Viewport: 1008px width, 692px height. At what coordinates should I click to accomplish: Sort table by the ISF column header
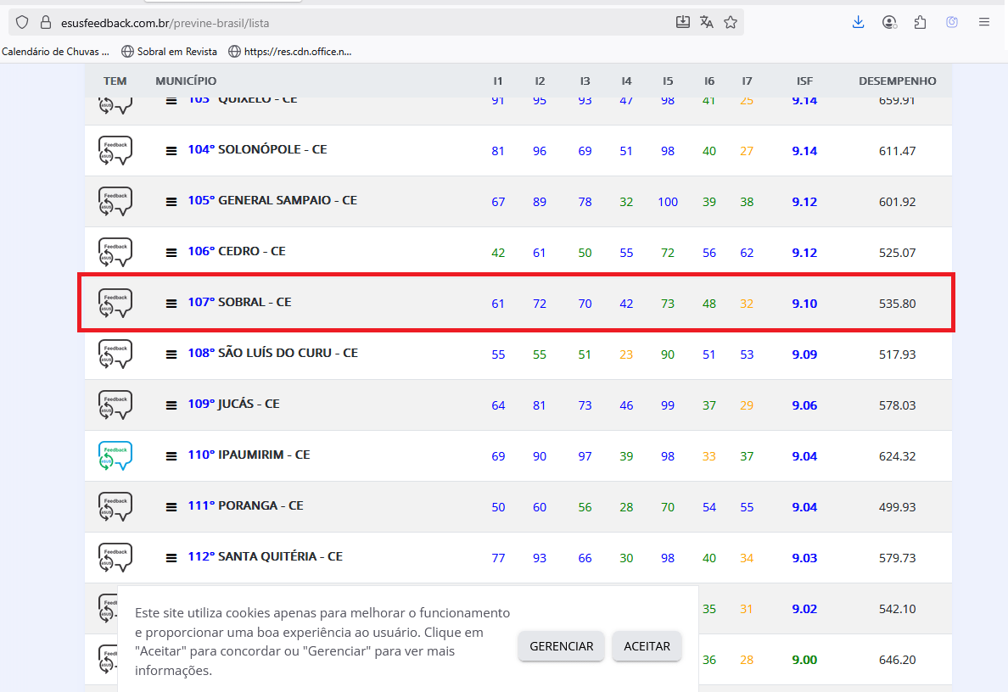tap(804, 81)
